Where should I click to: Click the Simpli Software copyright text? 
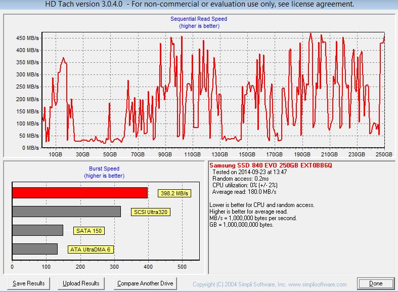pos(270,284)
